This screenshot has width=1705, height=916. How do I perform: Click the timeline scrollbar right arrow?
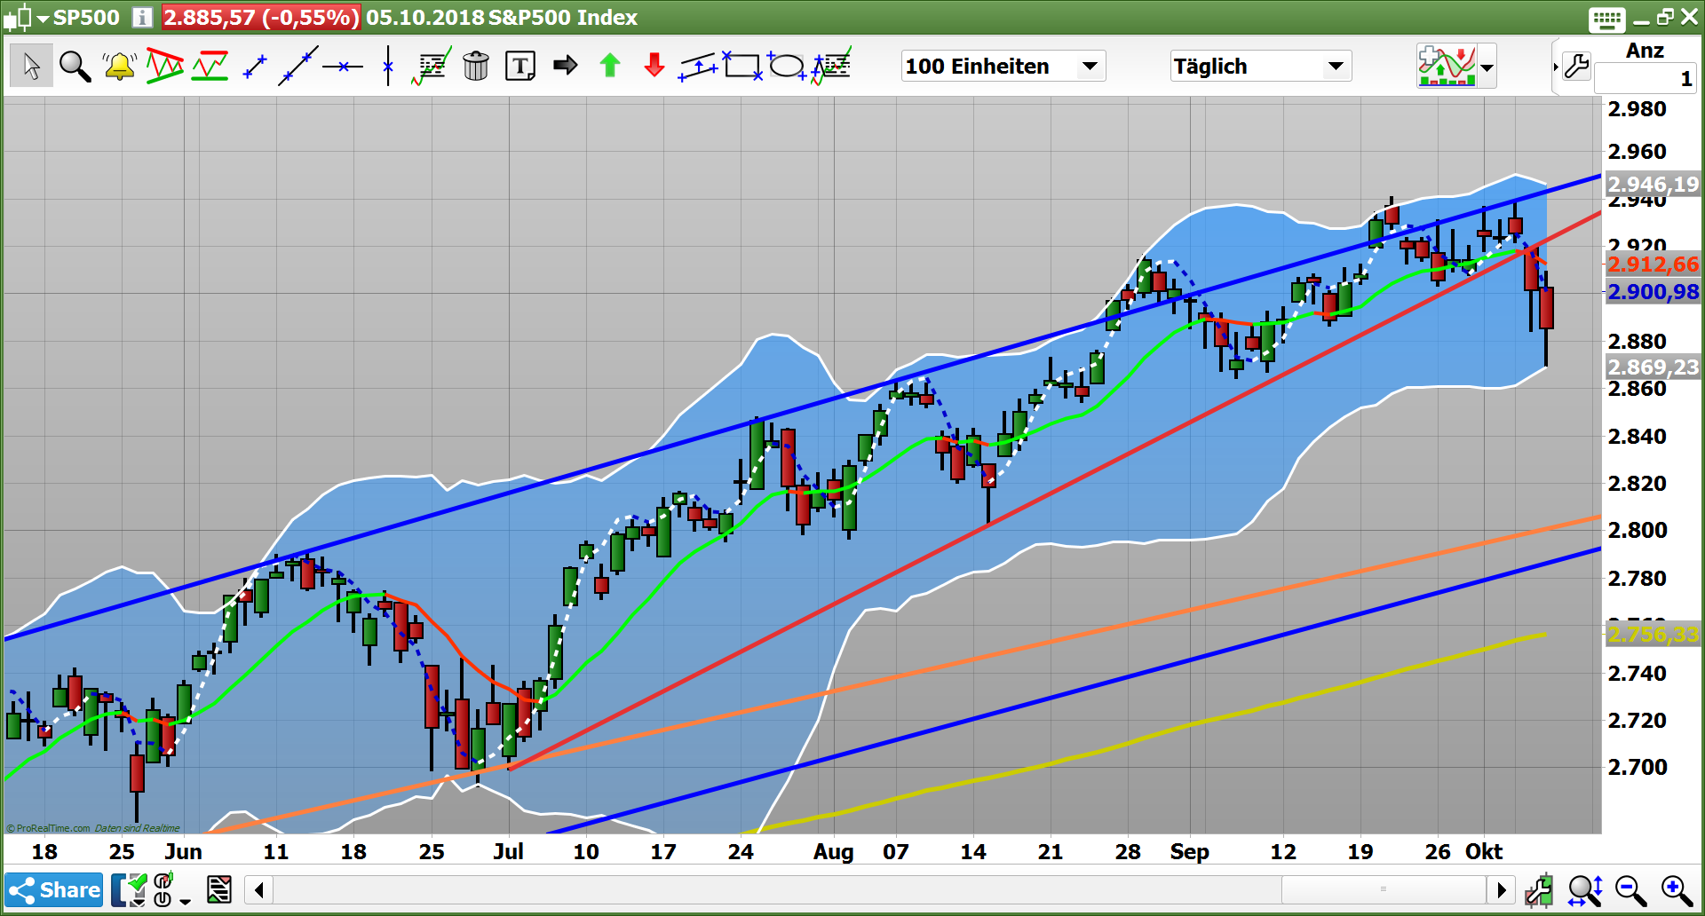click(1501, 889)
